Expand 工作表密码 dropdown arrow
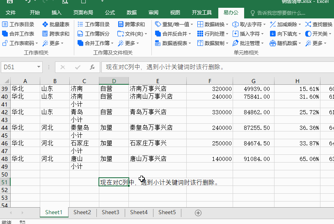Screen dimensions: 334x224 [37, 43]
